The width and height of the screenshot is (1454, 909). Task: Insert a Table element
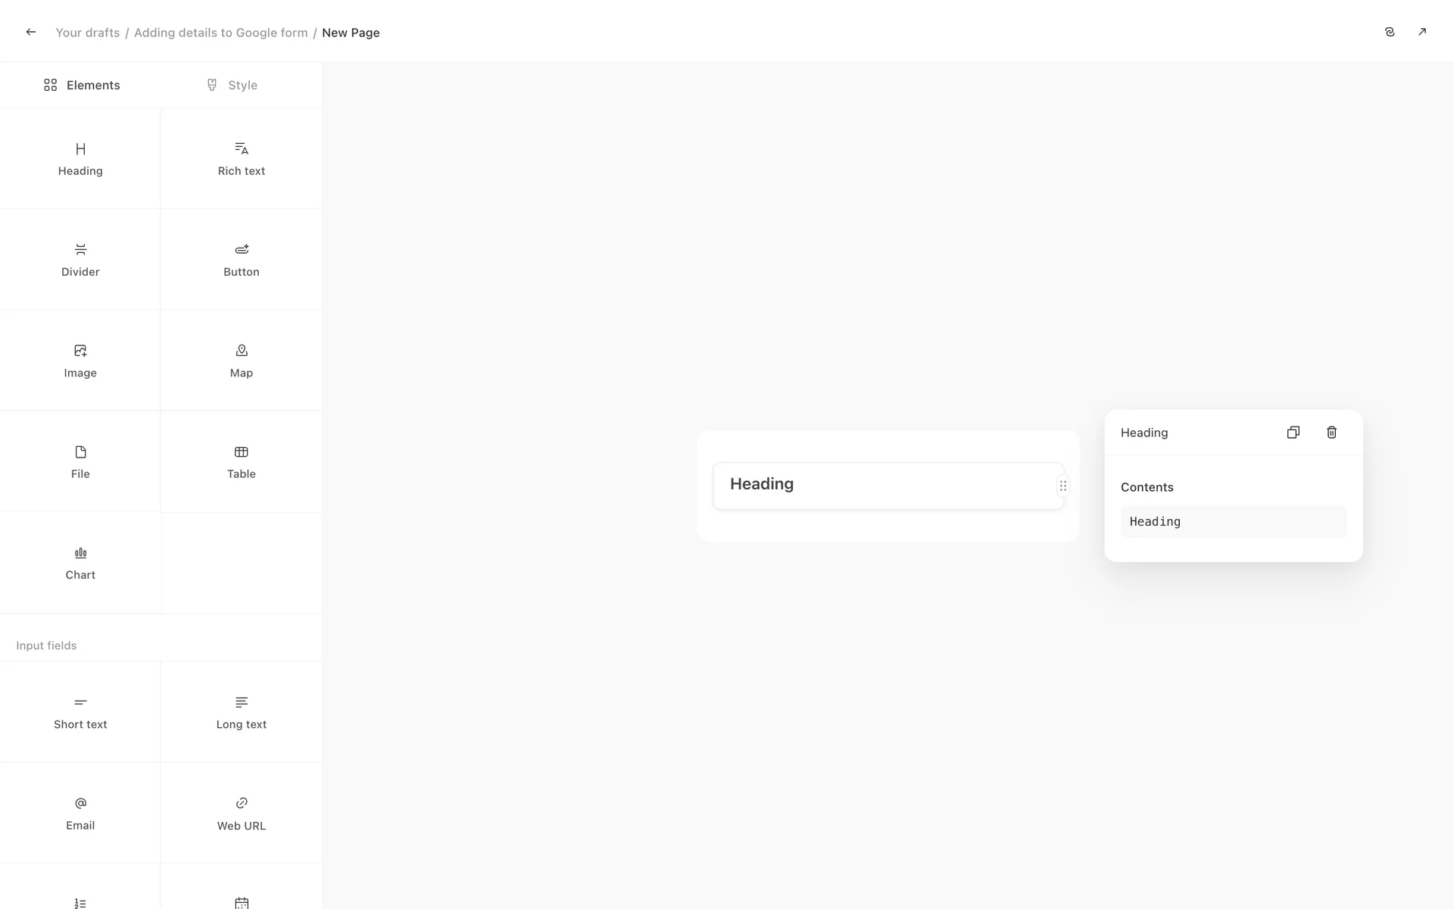tap(241, 462)
